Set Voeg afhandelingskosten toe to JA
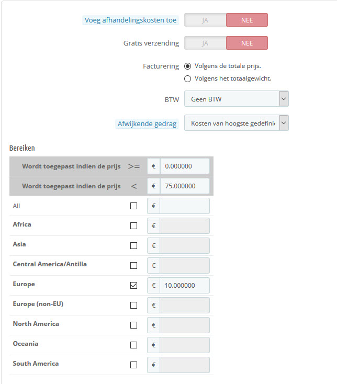The width and height of the screenshot is (337, 384). (x=205, y=20)
